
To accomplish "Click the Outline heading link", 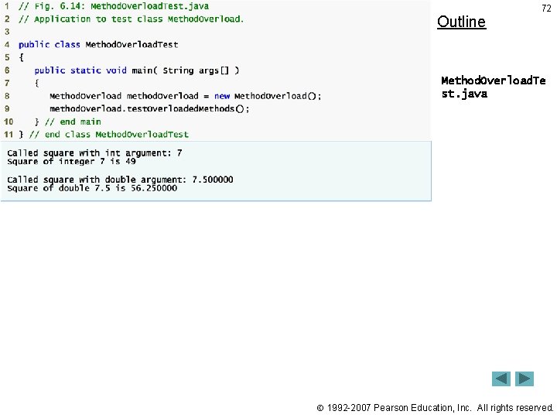I will (x=461, y=22).
